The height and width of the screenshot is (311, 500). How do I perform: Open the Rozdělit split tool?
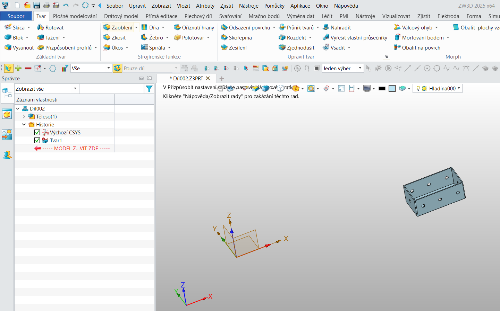(293, 37)
